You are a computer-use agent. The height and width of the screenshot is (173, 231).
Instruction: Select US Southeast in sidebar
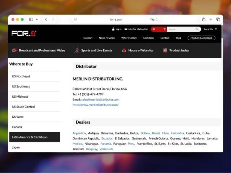click(35, 86)
